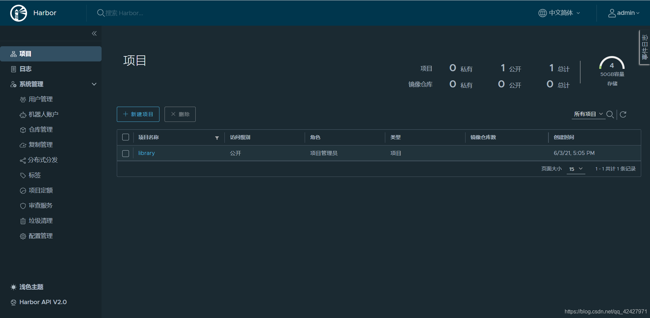Viewport: 650px width, 318px height.
Task: Click the search magnifier in header
Action: pos(101,13)
